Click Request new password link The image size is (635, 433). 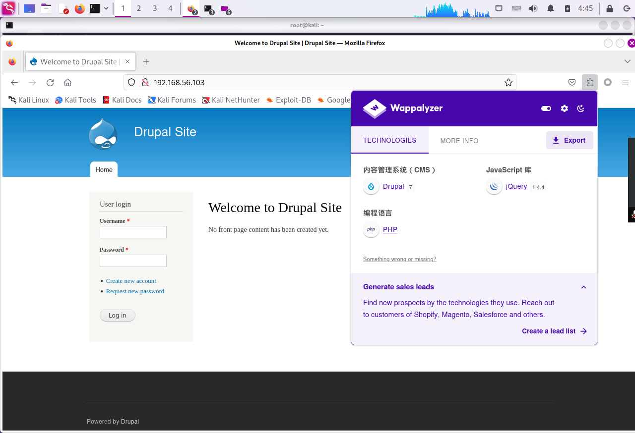click(x=135, y=291)
